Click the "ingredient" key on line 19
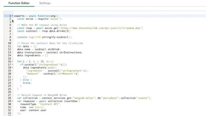 (34, 71)
